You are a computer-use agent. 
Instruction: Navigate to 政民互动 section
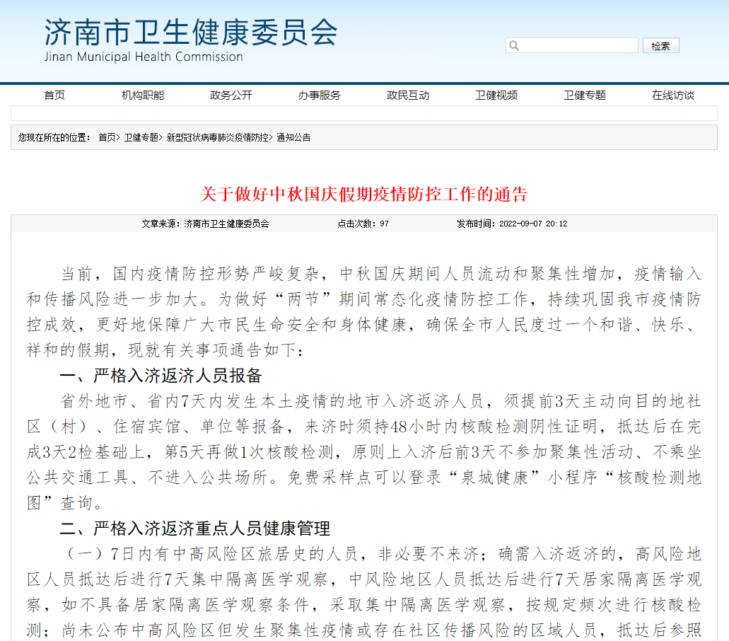click(x=408, y=96)
